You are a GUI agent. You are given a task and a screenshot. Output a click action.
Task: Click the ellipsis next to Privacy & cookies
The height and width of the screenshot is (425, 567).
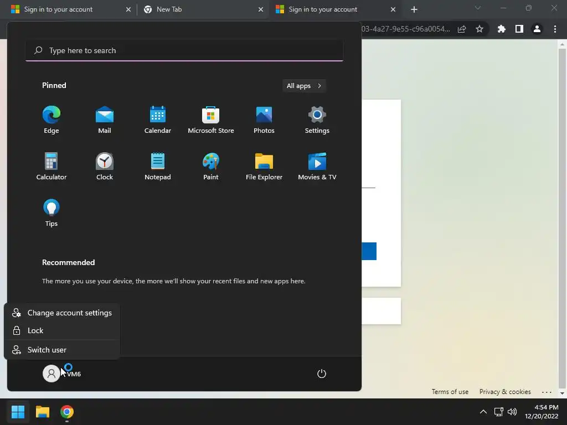[547, 392]
